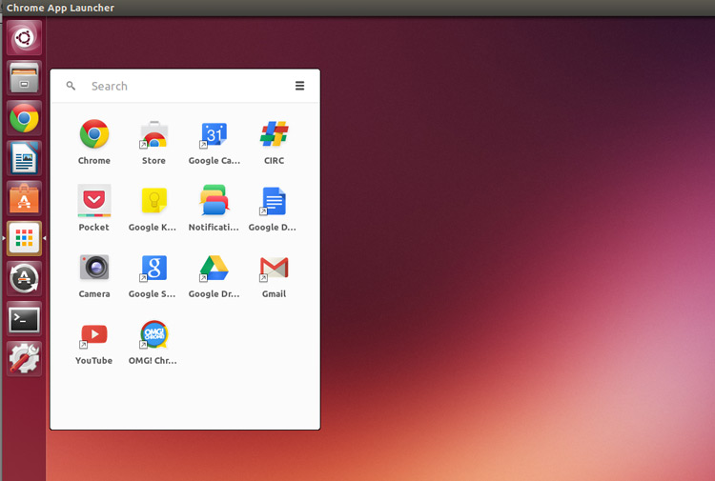715x481 pixels.
Task: Open System Settings from the dock
Action: 24,358
